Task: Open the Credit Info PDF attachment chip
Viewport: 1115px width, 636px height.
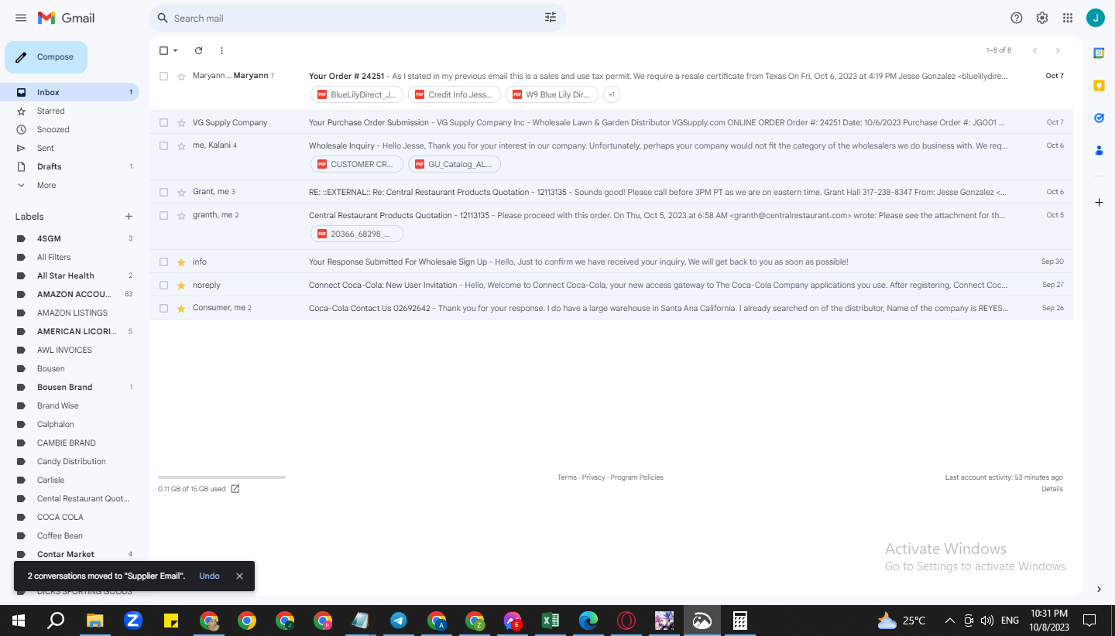Action: (x=455, y=94)
